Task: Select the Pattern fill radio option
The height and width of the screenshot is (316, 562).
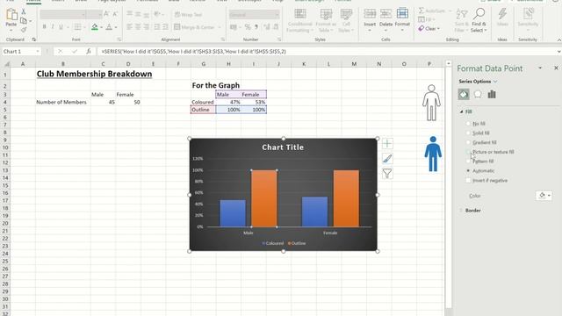Action: pyautogui.click(x=468, y=162)
